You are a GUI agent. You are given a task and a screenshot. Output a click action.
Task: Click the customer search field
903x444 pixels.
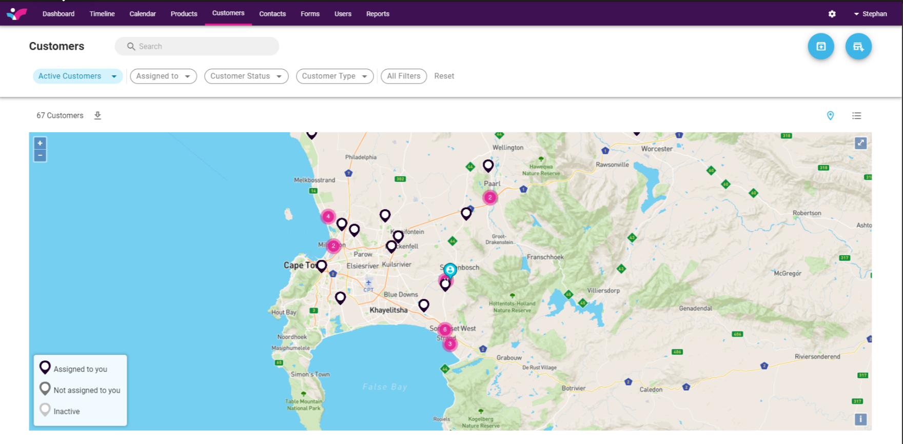197,46
